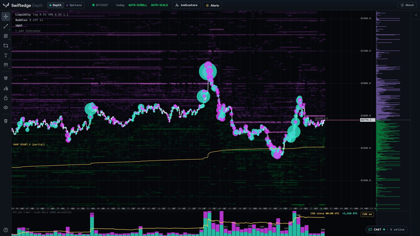The image size is (420, 236).
Task: Open the fx indicators menu
Action: [x=186, y=5]
